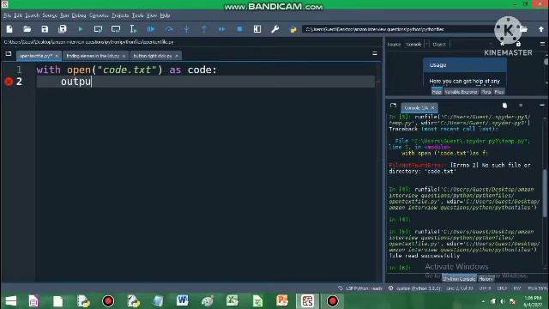The image size is (549, 309).
Task: Close the button right click.py tab
Action: [177, 56]
